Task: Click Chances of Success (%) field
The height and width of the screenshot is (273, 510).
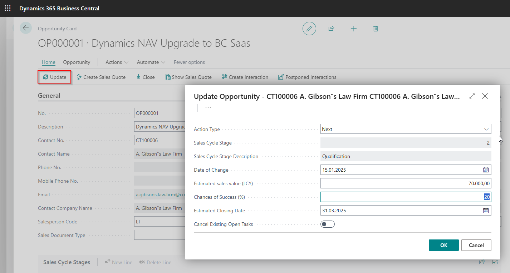Action: click(x=406, y=197)
